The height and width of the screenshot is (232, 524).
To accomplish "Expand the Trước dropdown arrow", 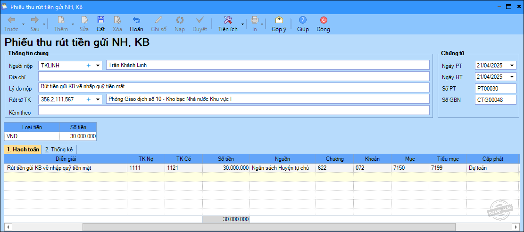I will click(x=23, y=25).
